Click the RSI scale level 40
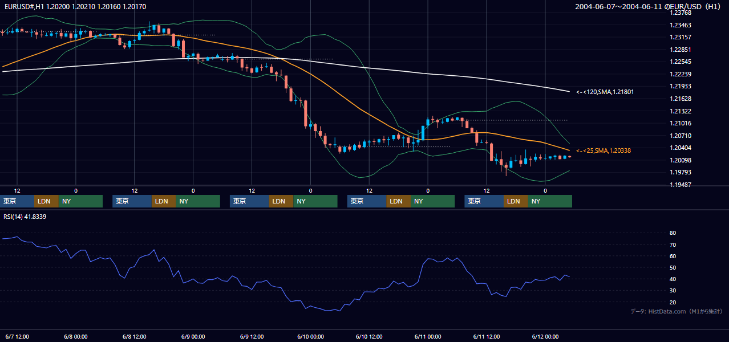The image size is (729, 342). 673,279
